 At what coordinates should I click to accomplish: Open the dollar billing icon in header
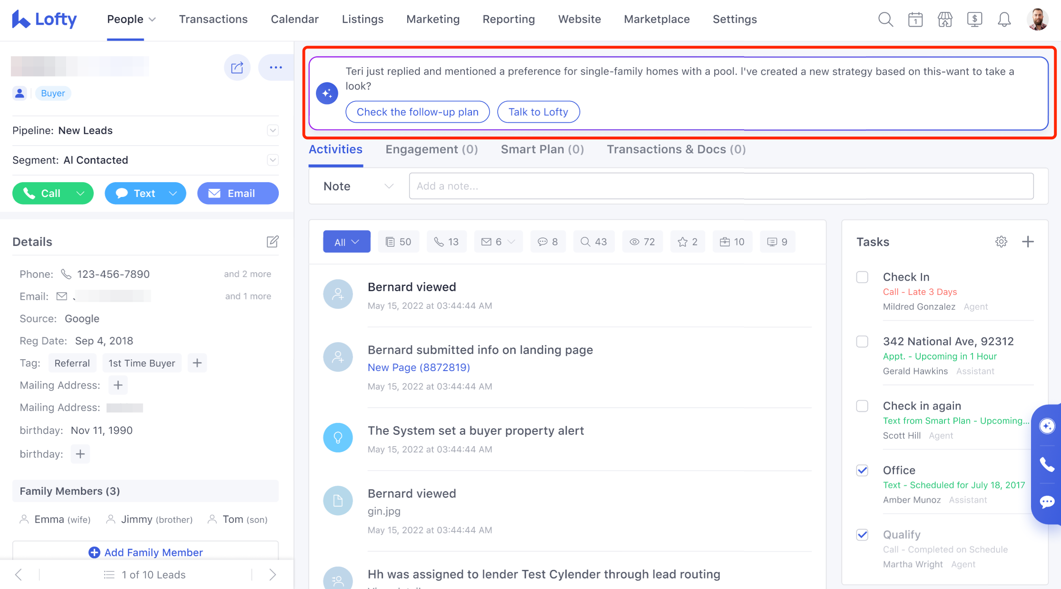[x=974, y=20]
